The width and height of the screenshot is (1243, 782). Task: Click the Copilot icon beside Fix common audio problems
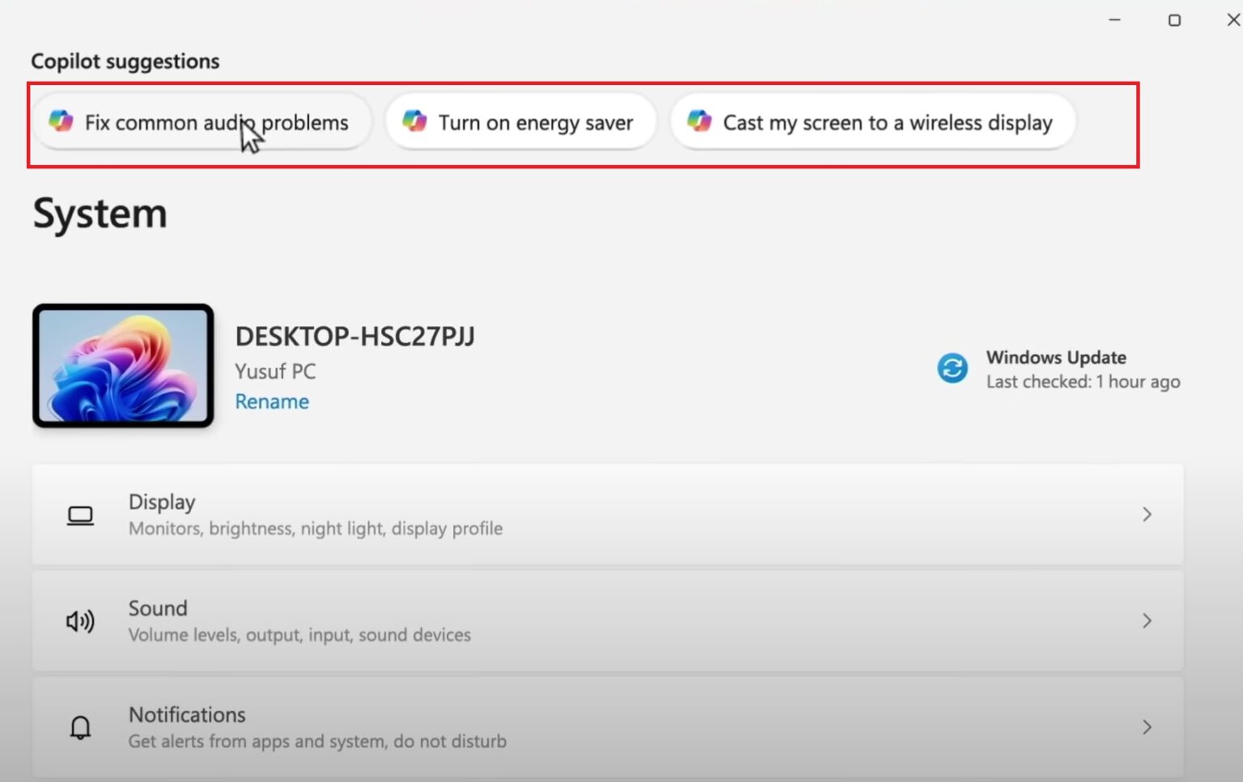tap(61, 121)
